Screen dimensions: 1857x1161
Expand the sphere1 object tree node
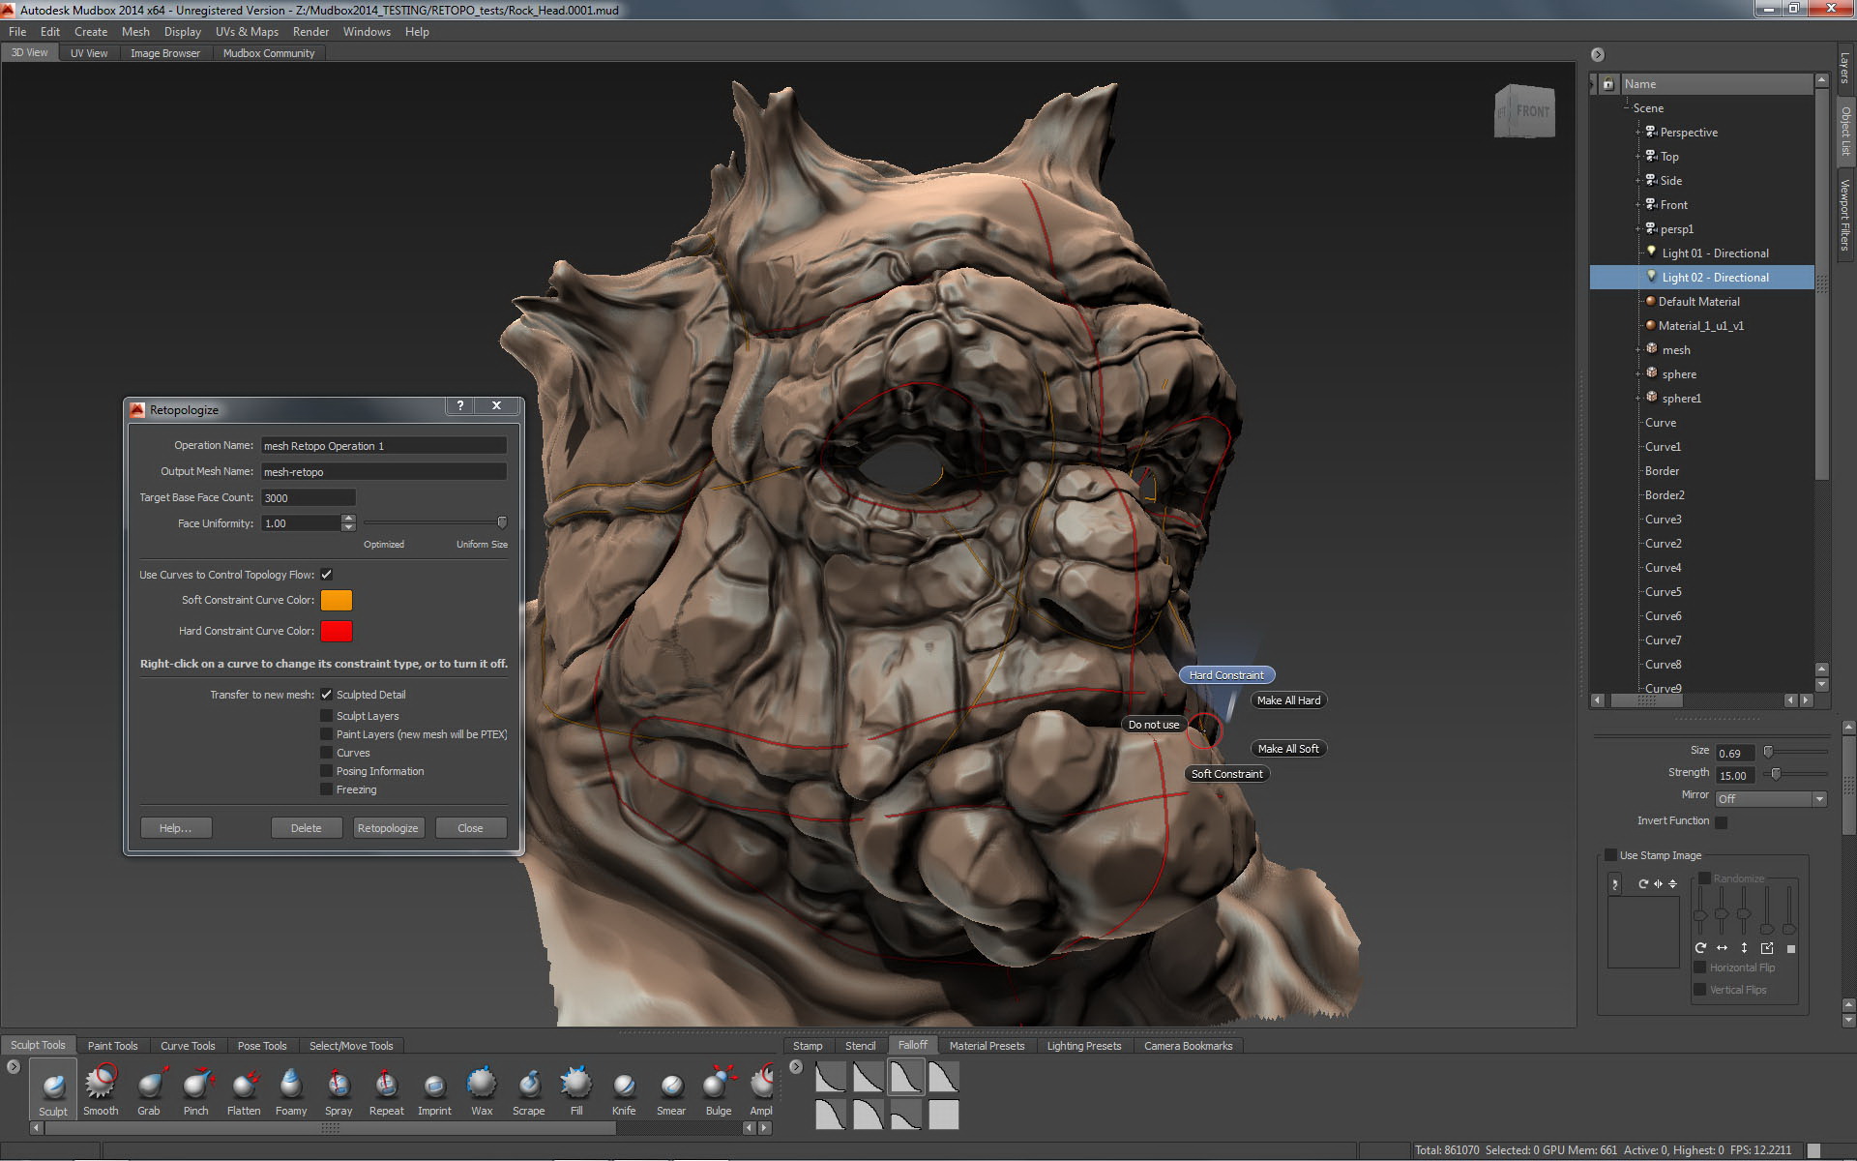click(1637, 399)
